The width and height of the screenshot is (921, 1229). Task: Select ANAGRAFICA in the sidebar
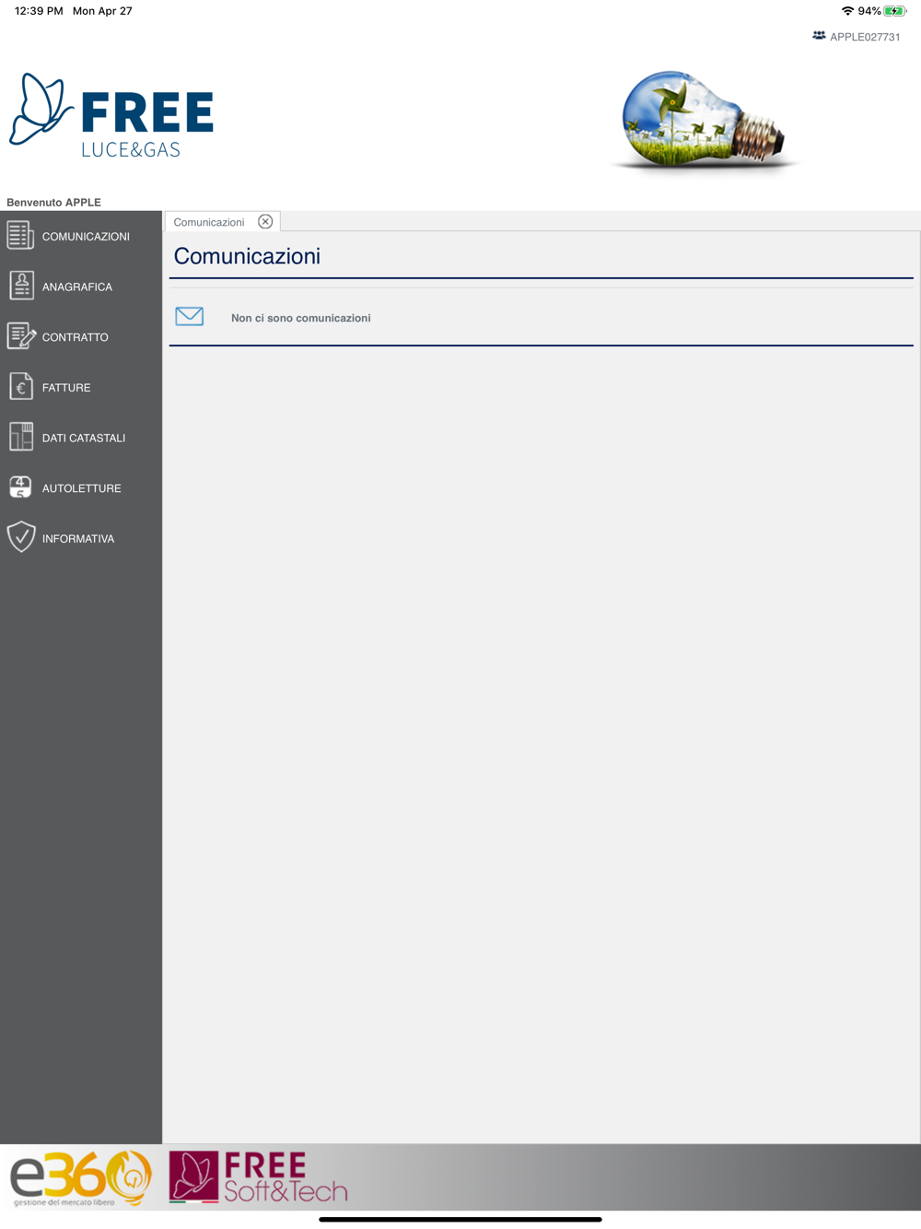pyautogui.click(x=77, y=287)
